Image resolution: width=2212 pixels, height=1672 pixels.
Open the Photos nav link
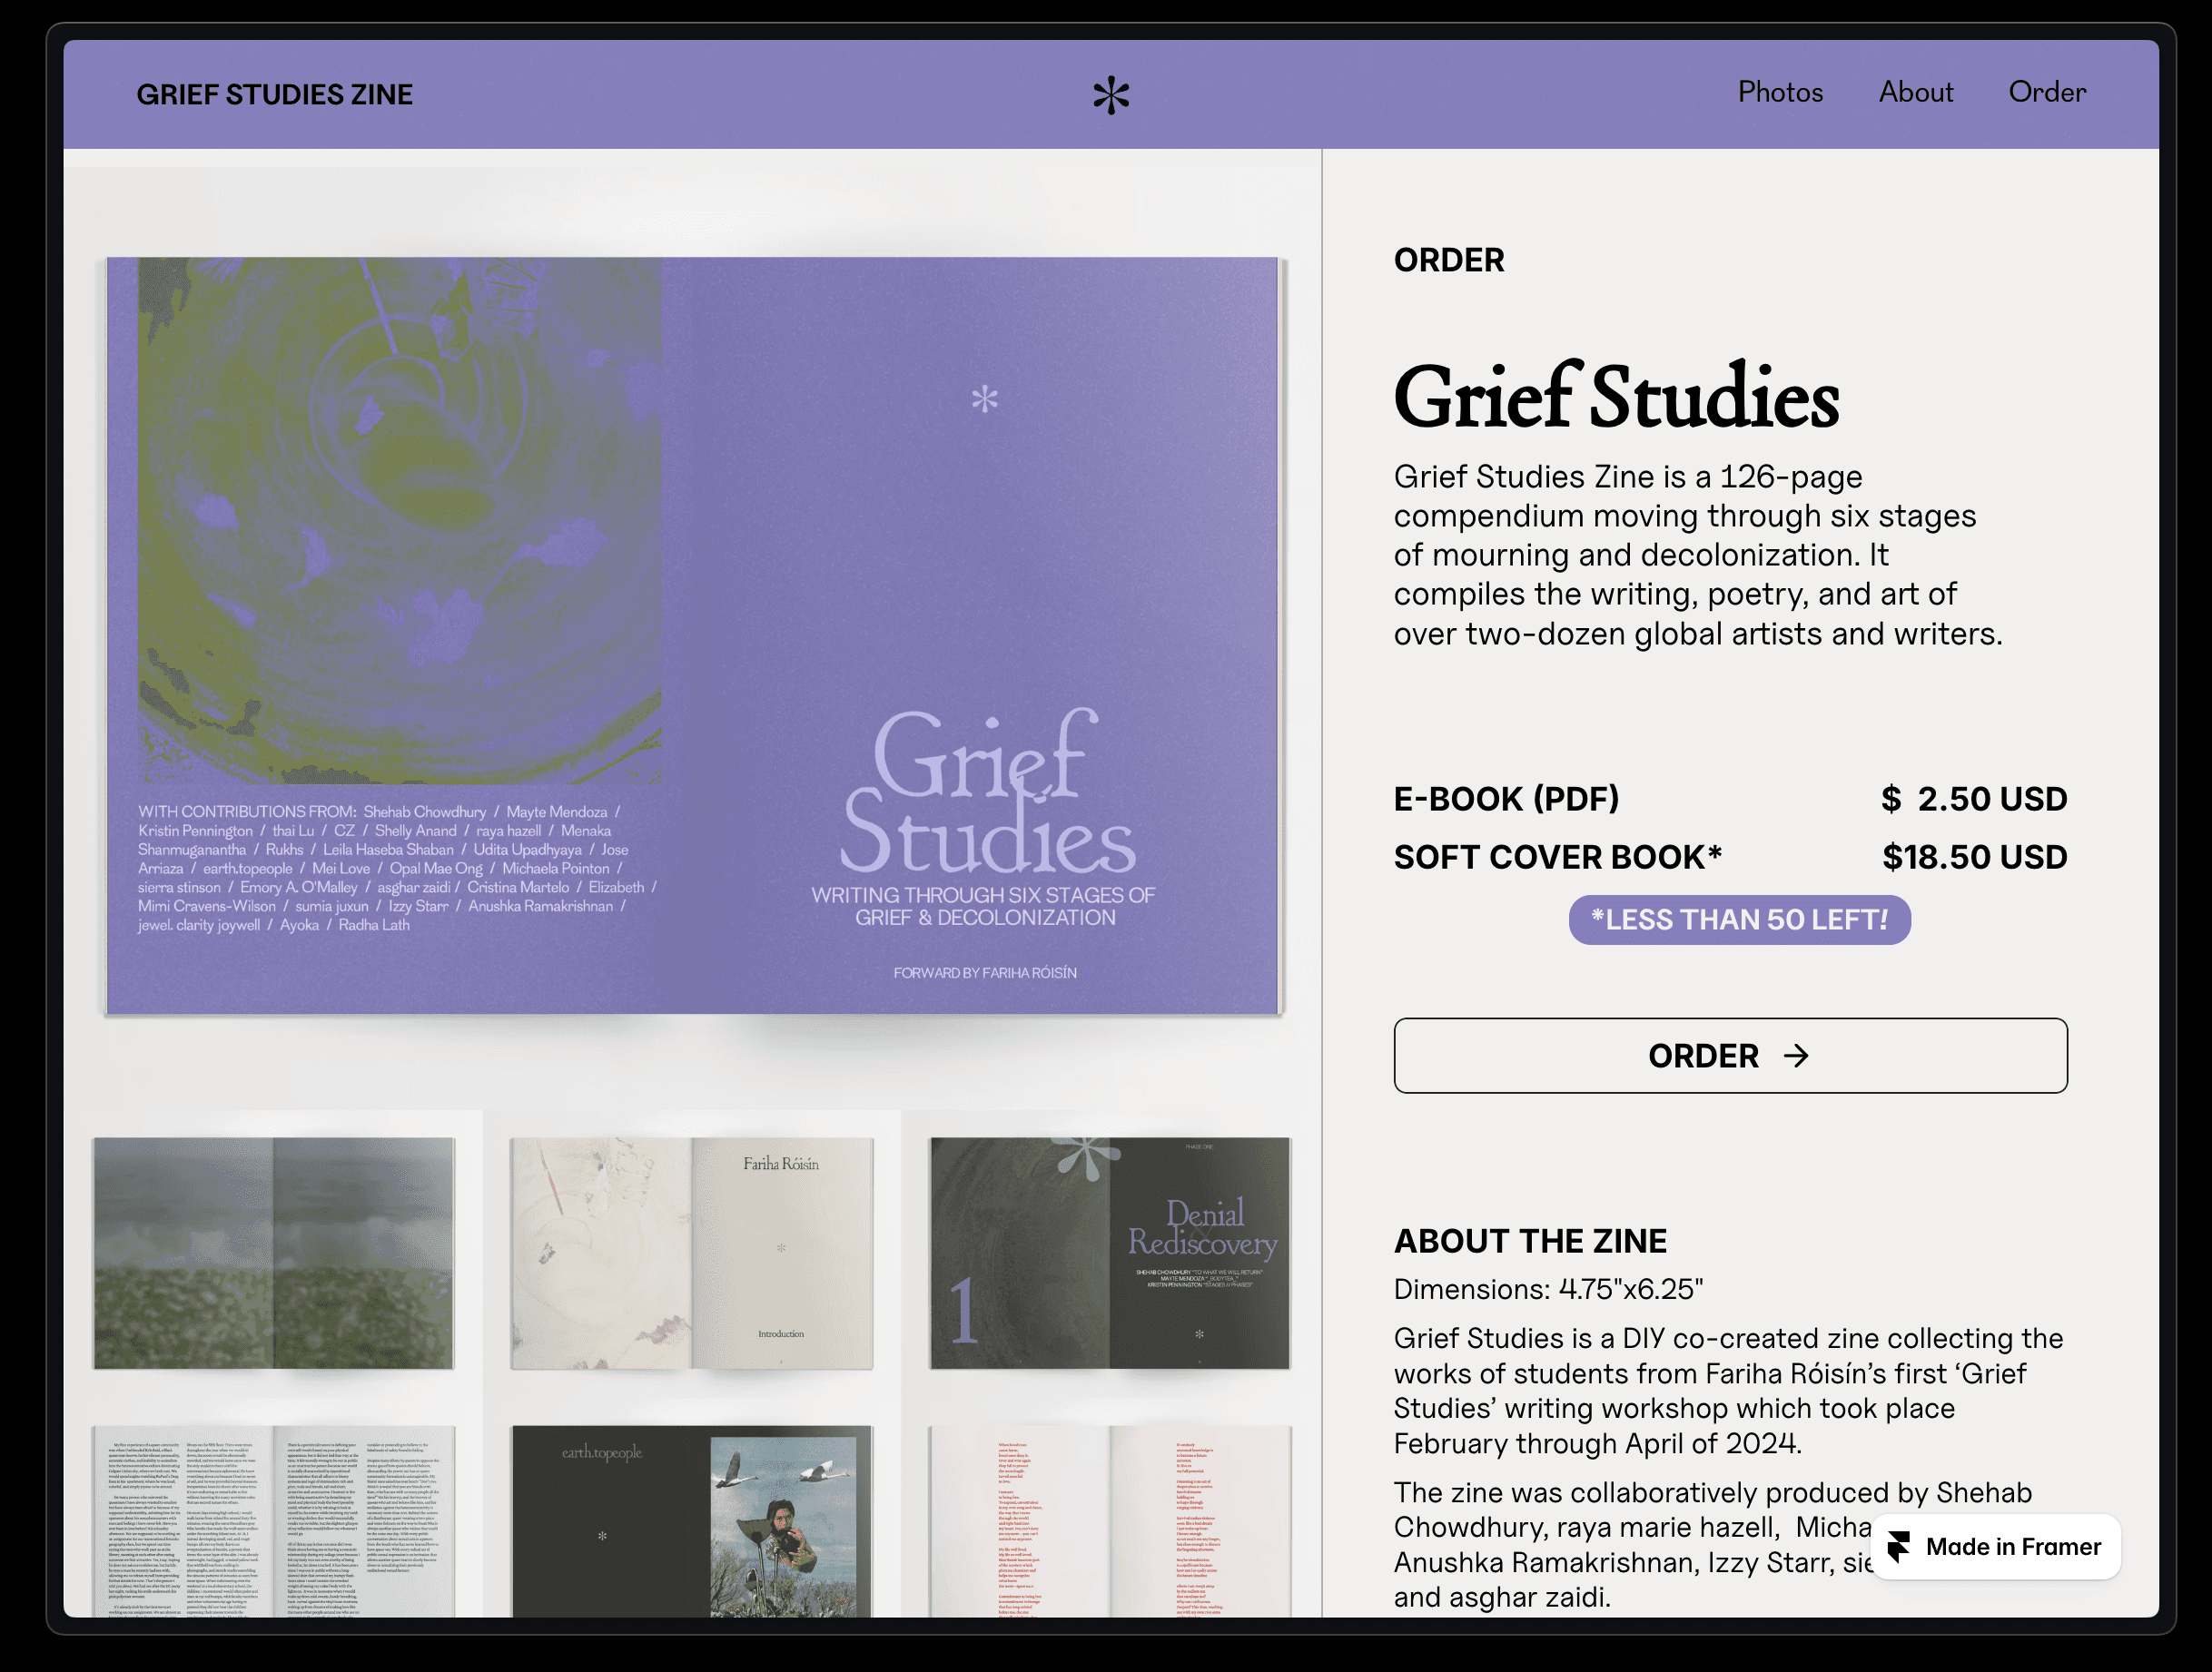click(x=1780, y=92)
